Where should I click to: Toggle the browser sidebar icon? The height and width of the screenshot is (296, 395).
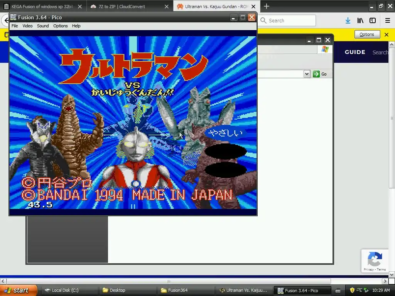[373, 20]
